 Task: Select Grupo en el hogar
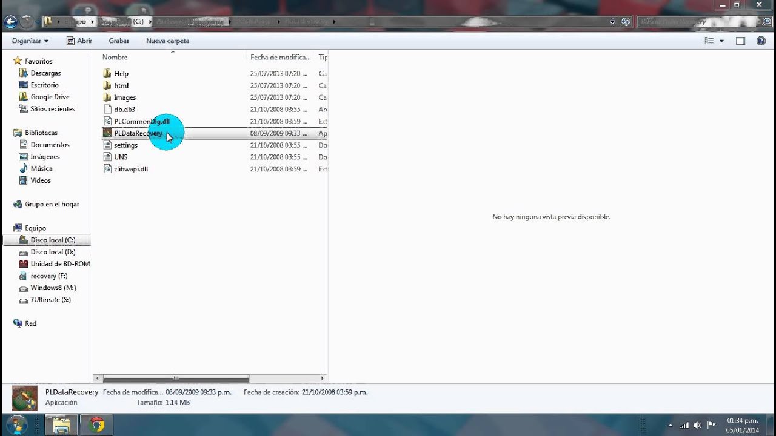tap(52, 205)
